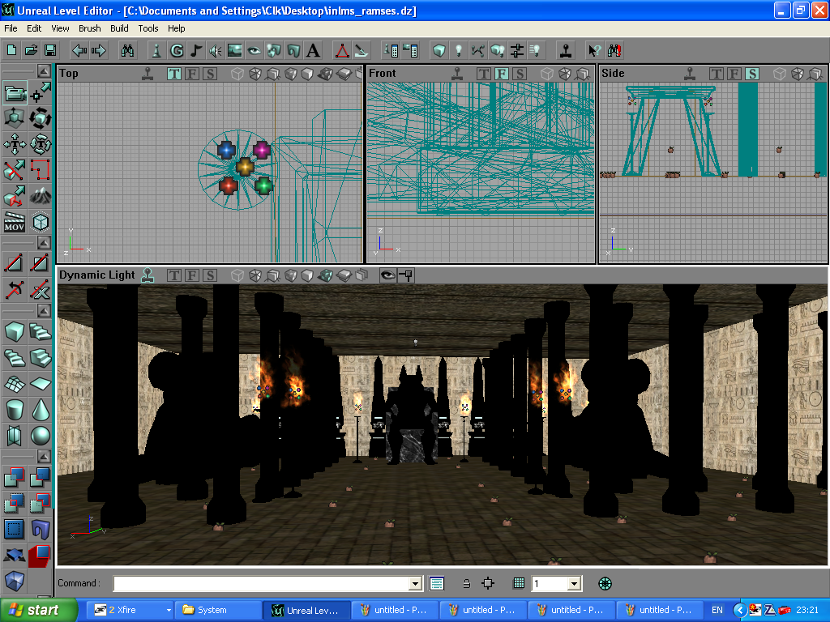The width and height of the screenshot is (830, 622).
Task: Toggle the eye icon in Dynamic Light header
Action: [x=387, y=275]
